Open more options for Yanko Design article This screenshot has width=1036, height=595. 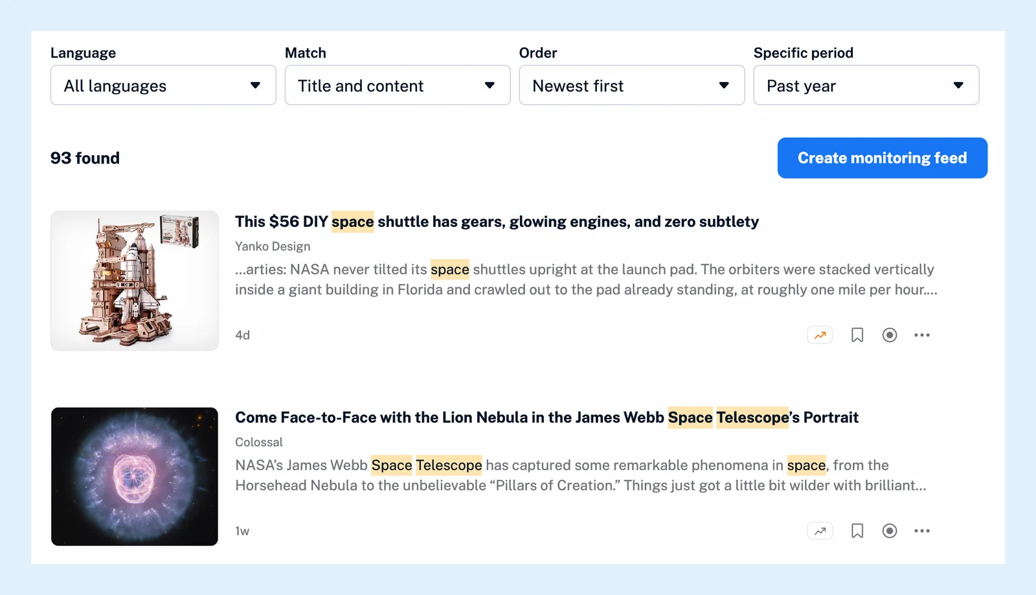point(922,335)
